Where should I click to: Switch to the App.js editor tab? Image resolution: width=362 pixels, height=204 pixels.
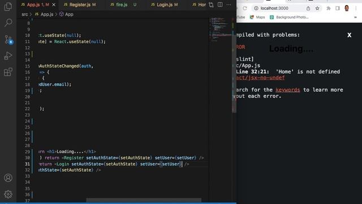pos(35,5)
